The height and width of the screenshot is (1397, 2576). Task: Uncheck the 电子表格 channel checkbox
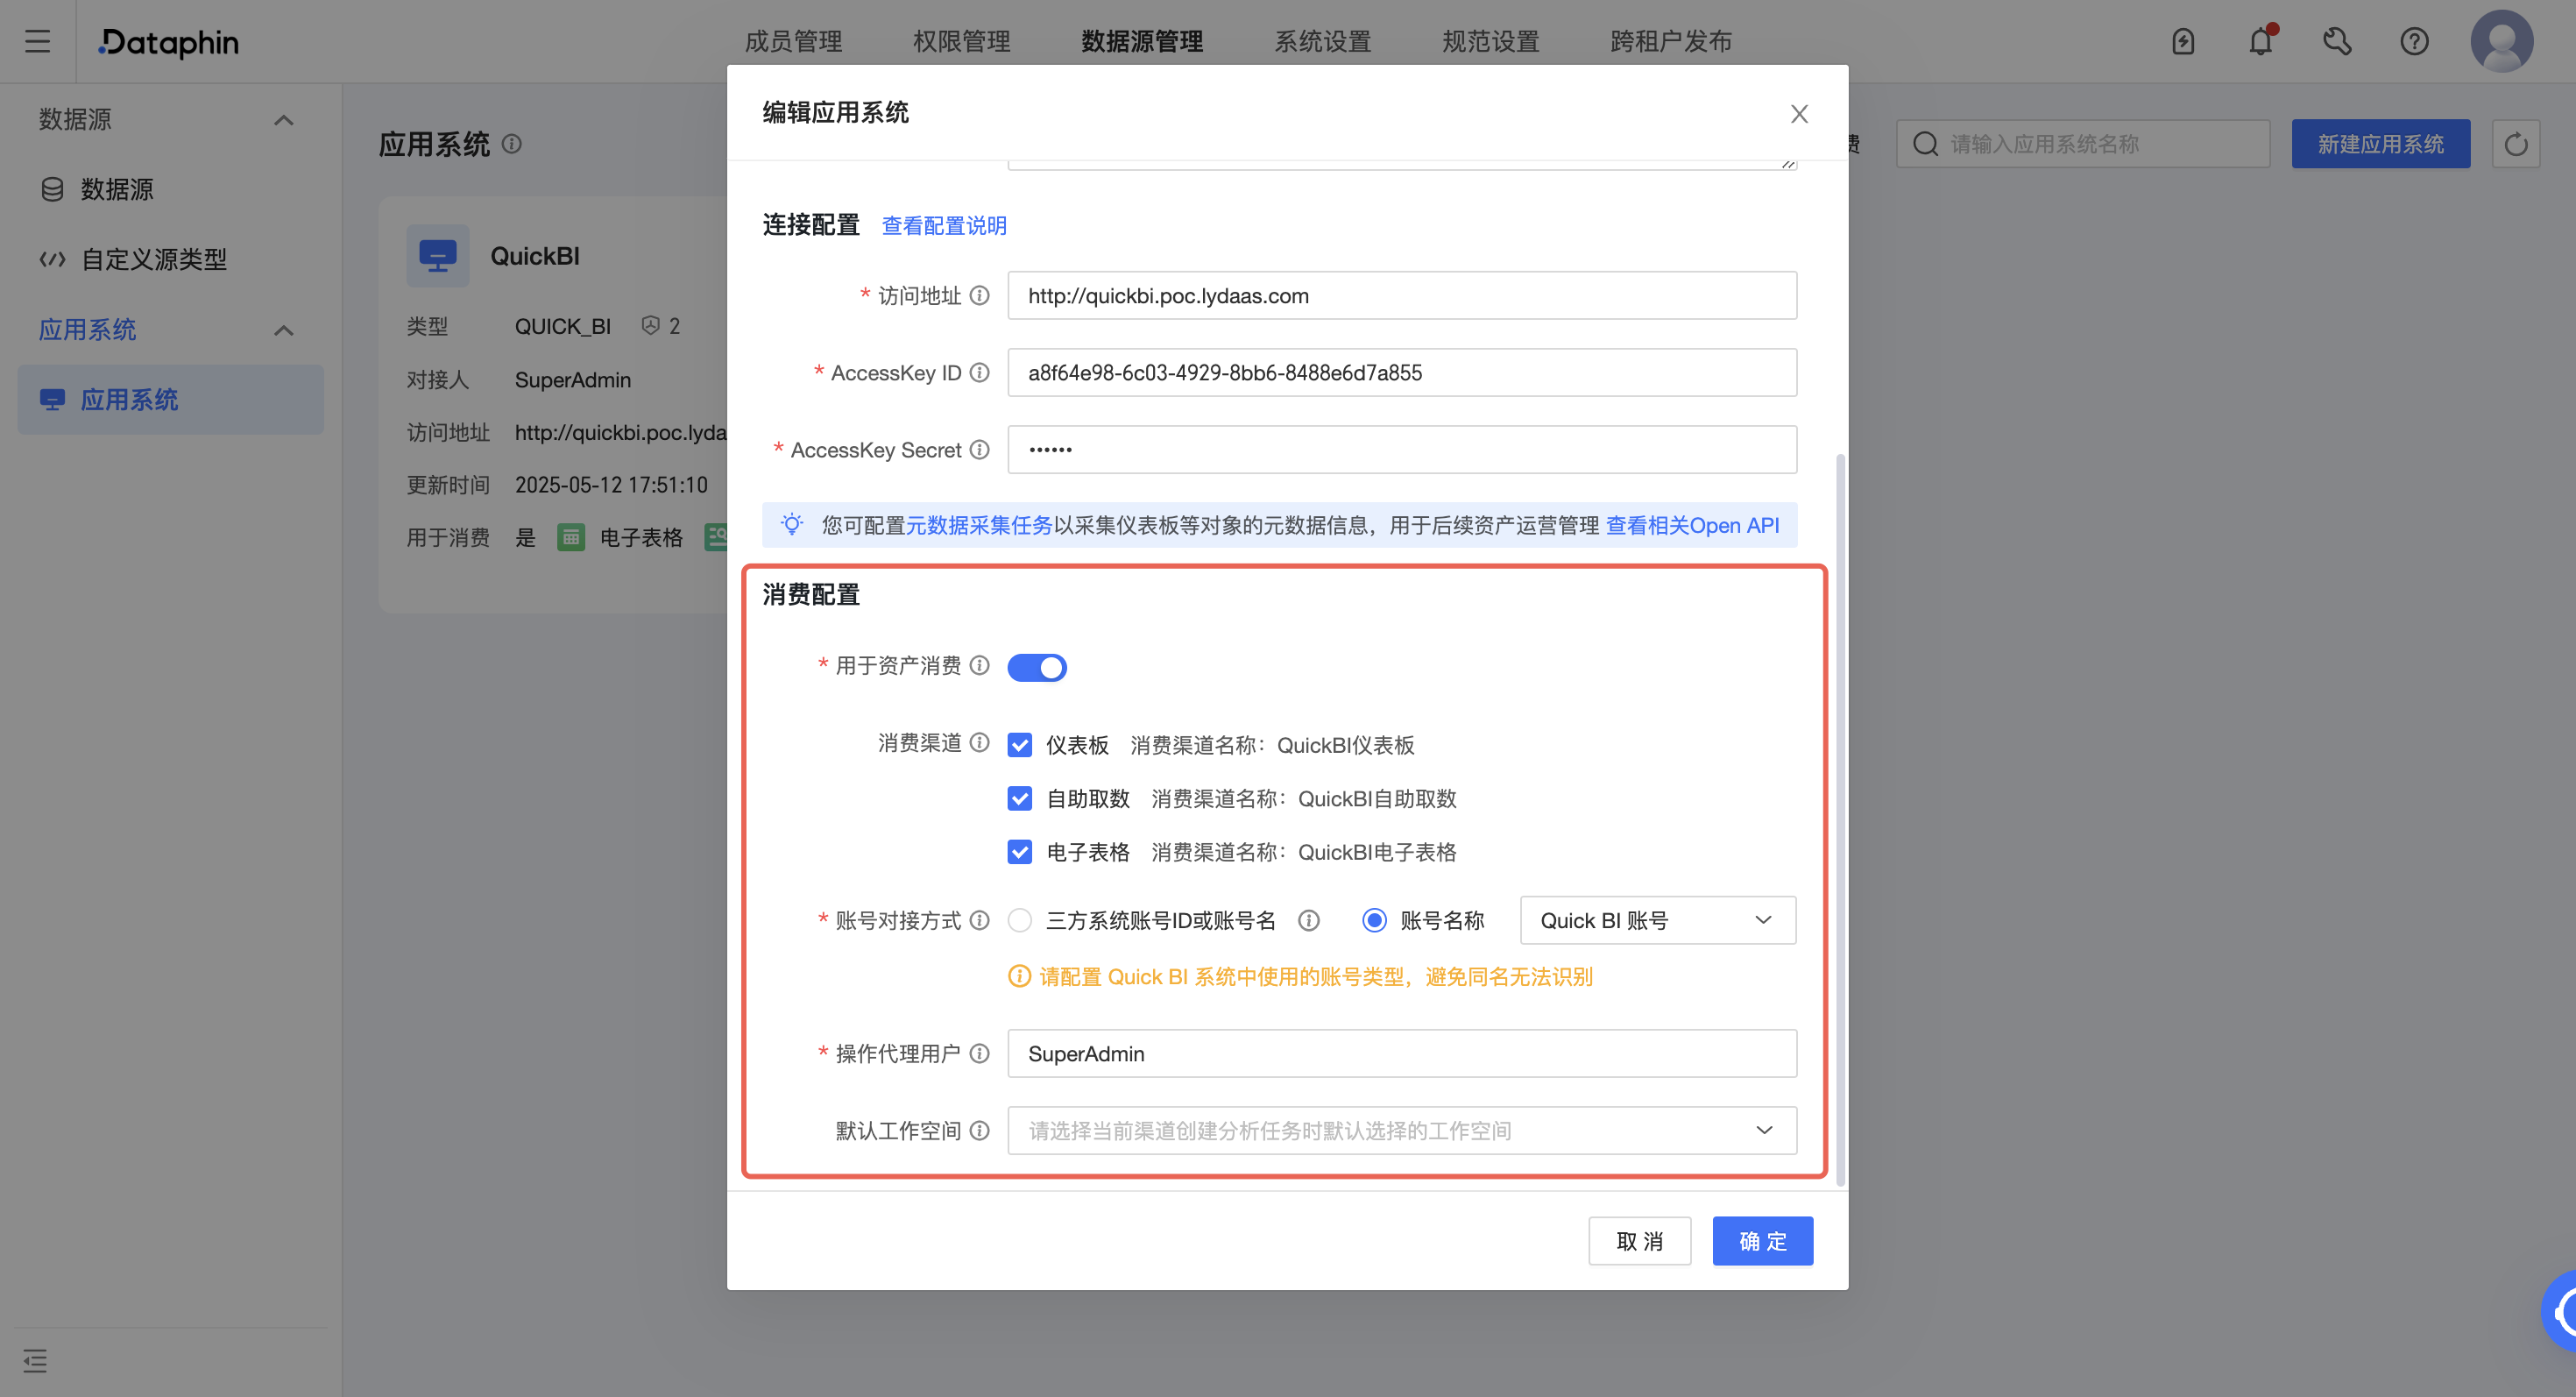click(x=1019, y=852)
